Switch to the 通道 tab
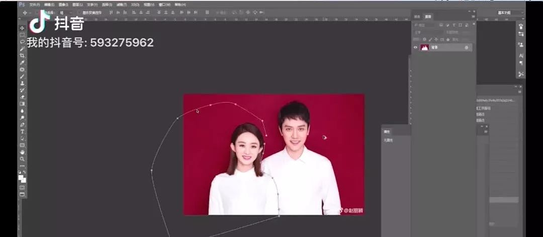The height and width of the screenshot is (237, 543). 417,17
